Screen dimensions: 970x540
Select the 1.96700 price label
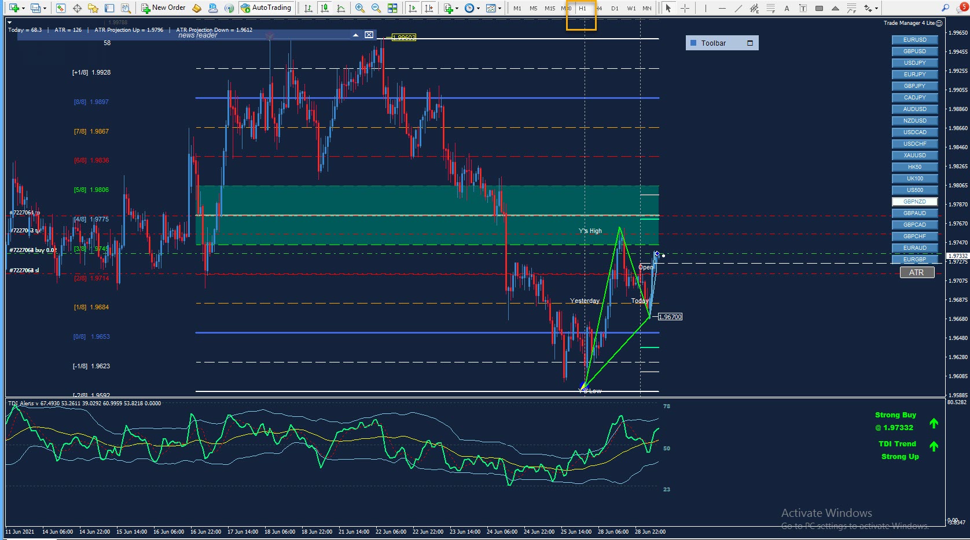[670, 317]
